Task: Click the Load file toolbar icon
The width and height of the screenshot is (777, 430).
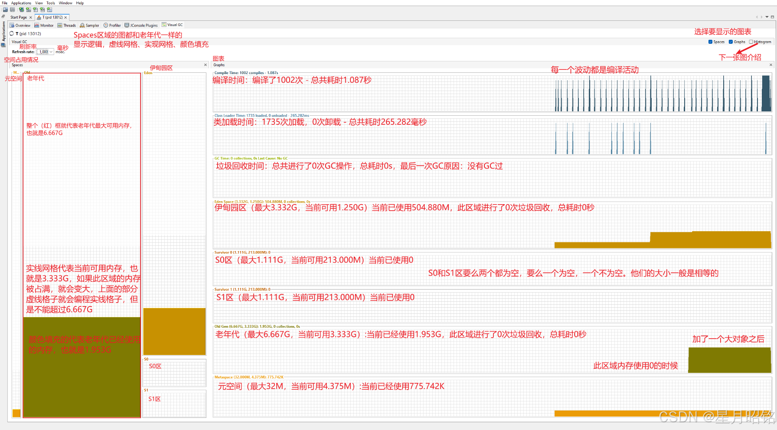Action: point(5,10)
